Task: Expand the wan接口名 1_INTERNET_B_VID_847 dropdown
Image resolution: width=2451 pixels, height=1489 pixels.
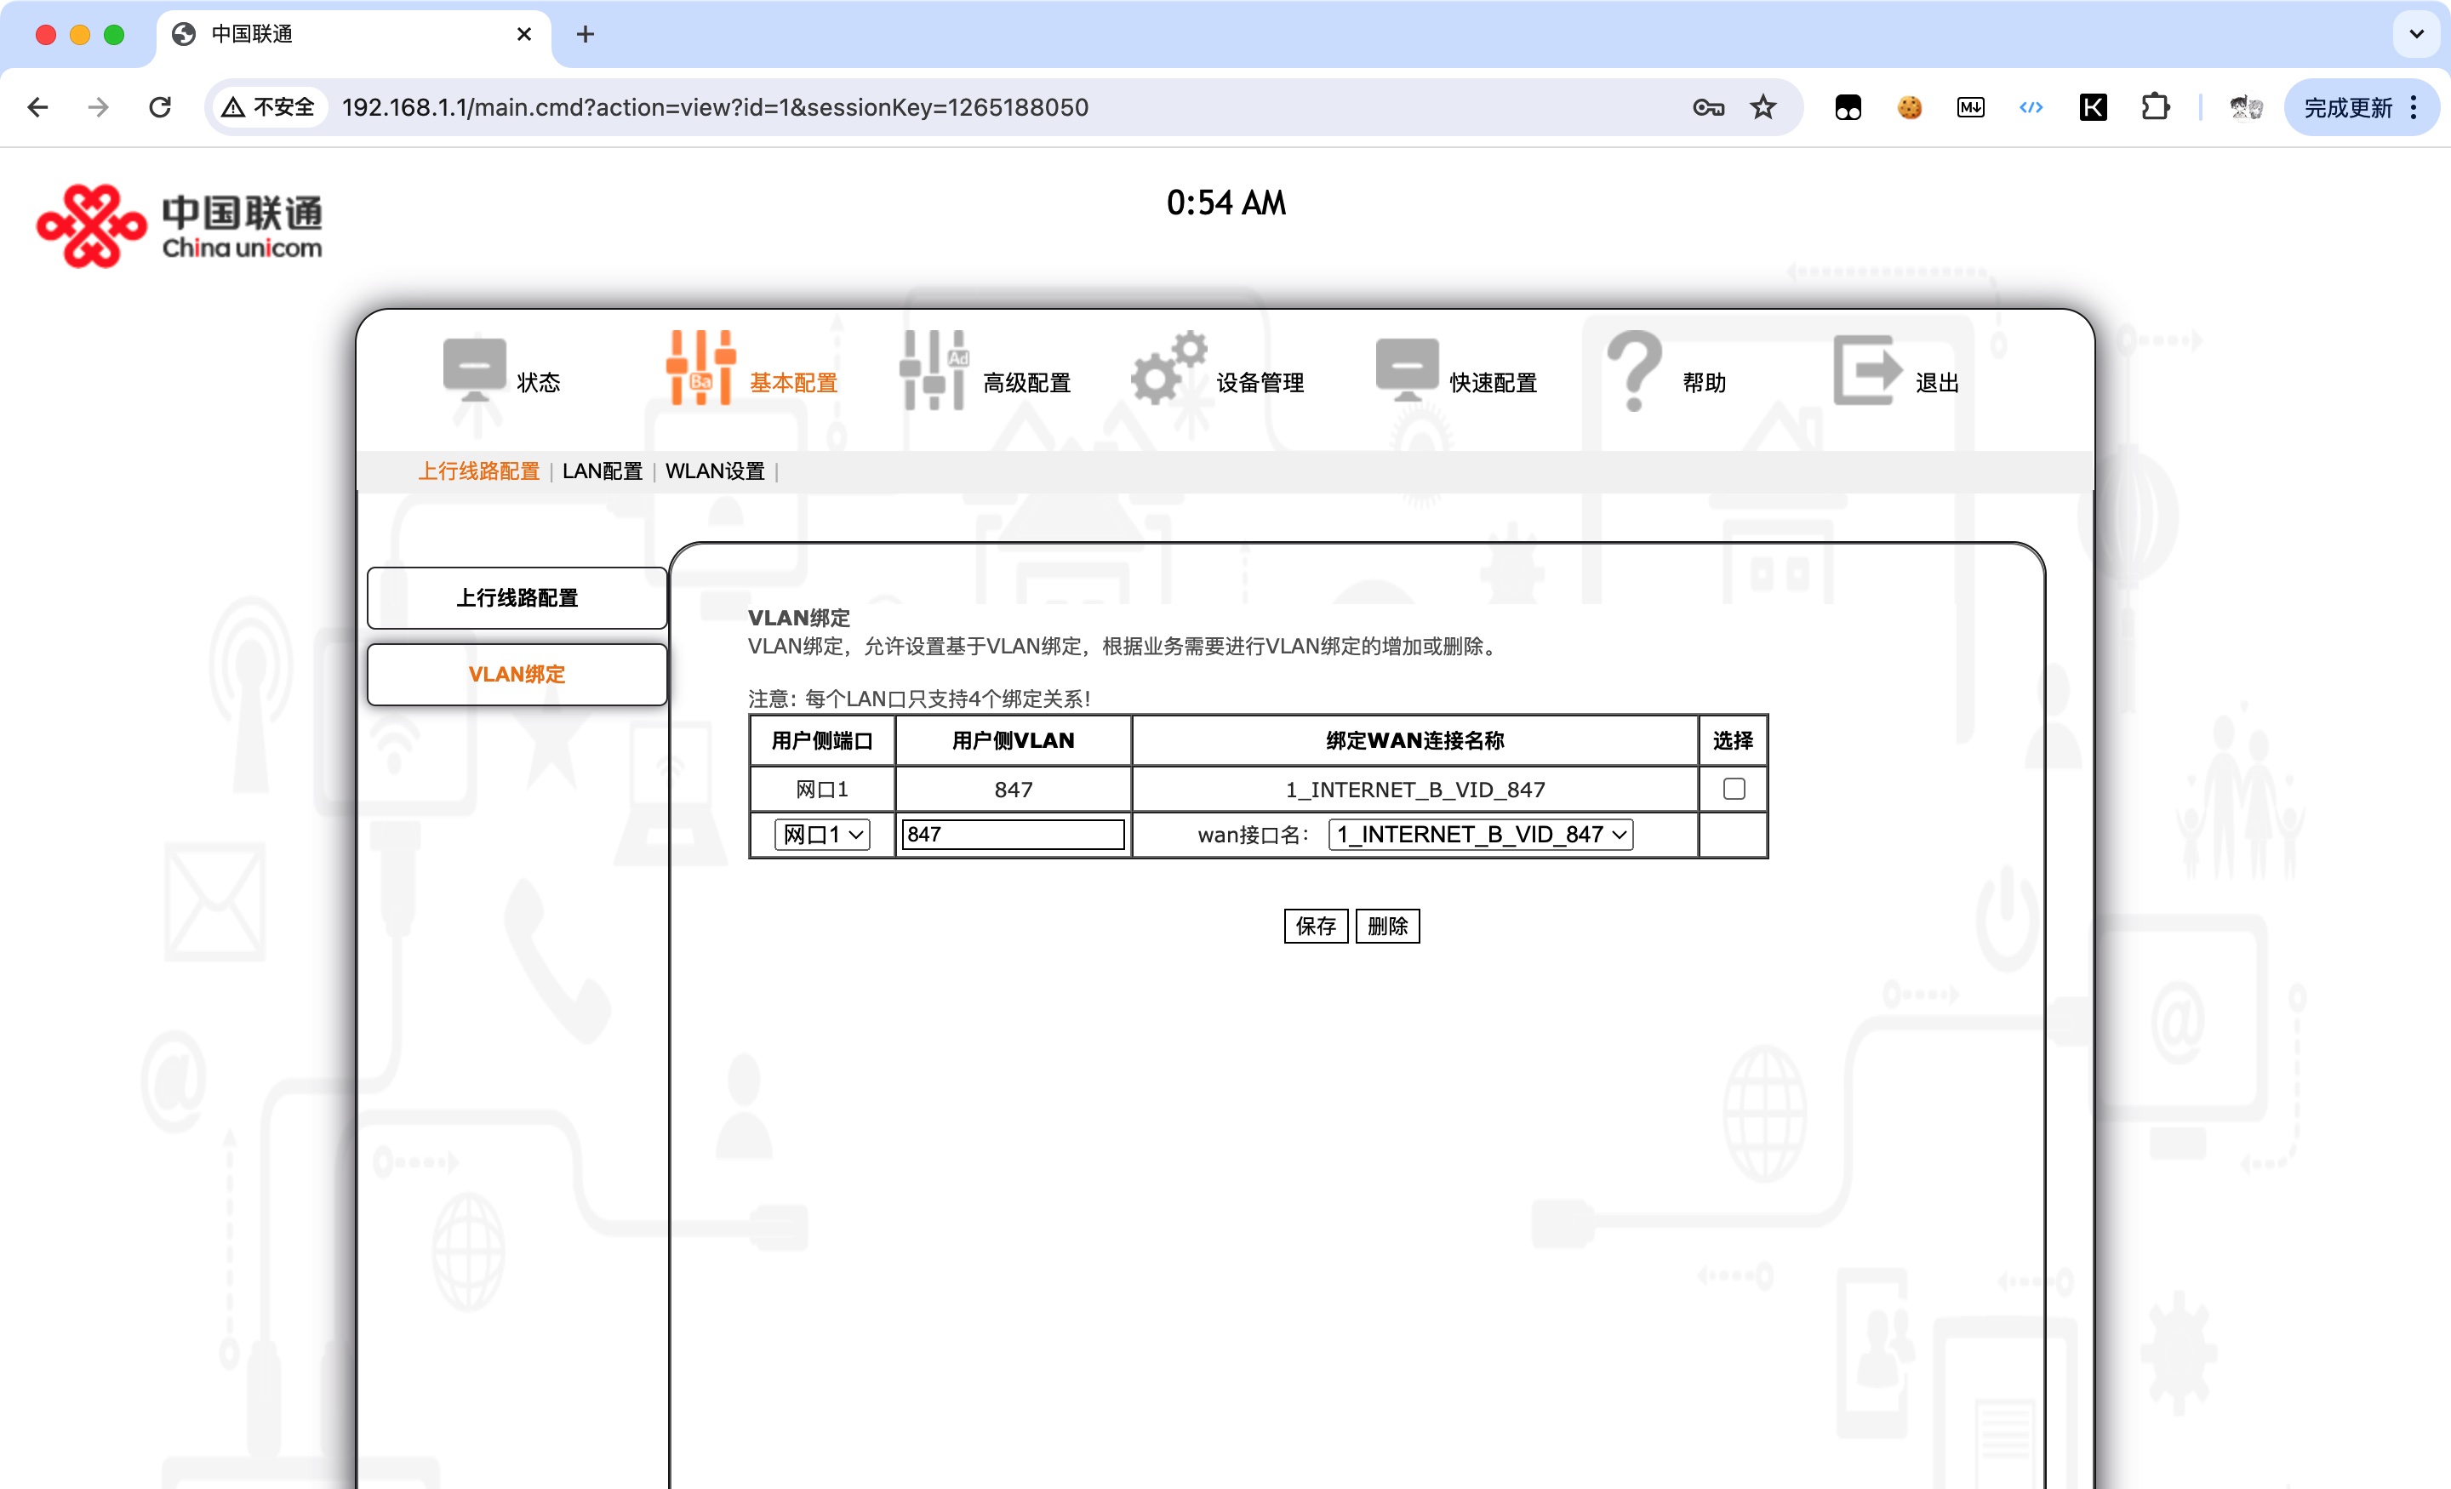Action: coord(1481,835)
